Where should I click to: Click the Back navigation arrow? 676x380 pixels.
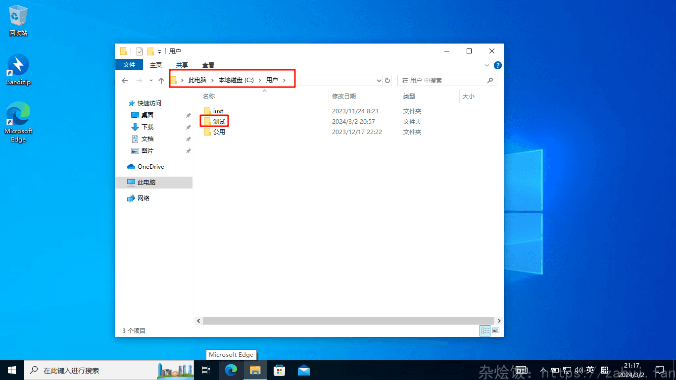click(x=125, y=81)
